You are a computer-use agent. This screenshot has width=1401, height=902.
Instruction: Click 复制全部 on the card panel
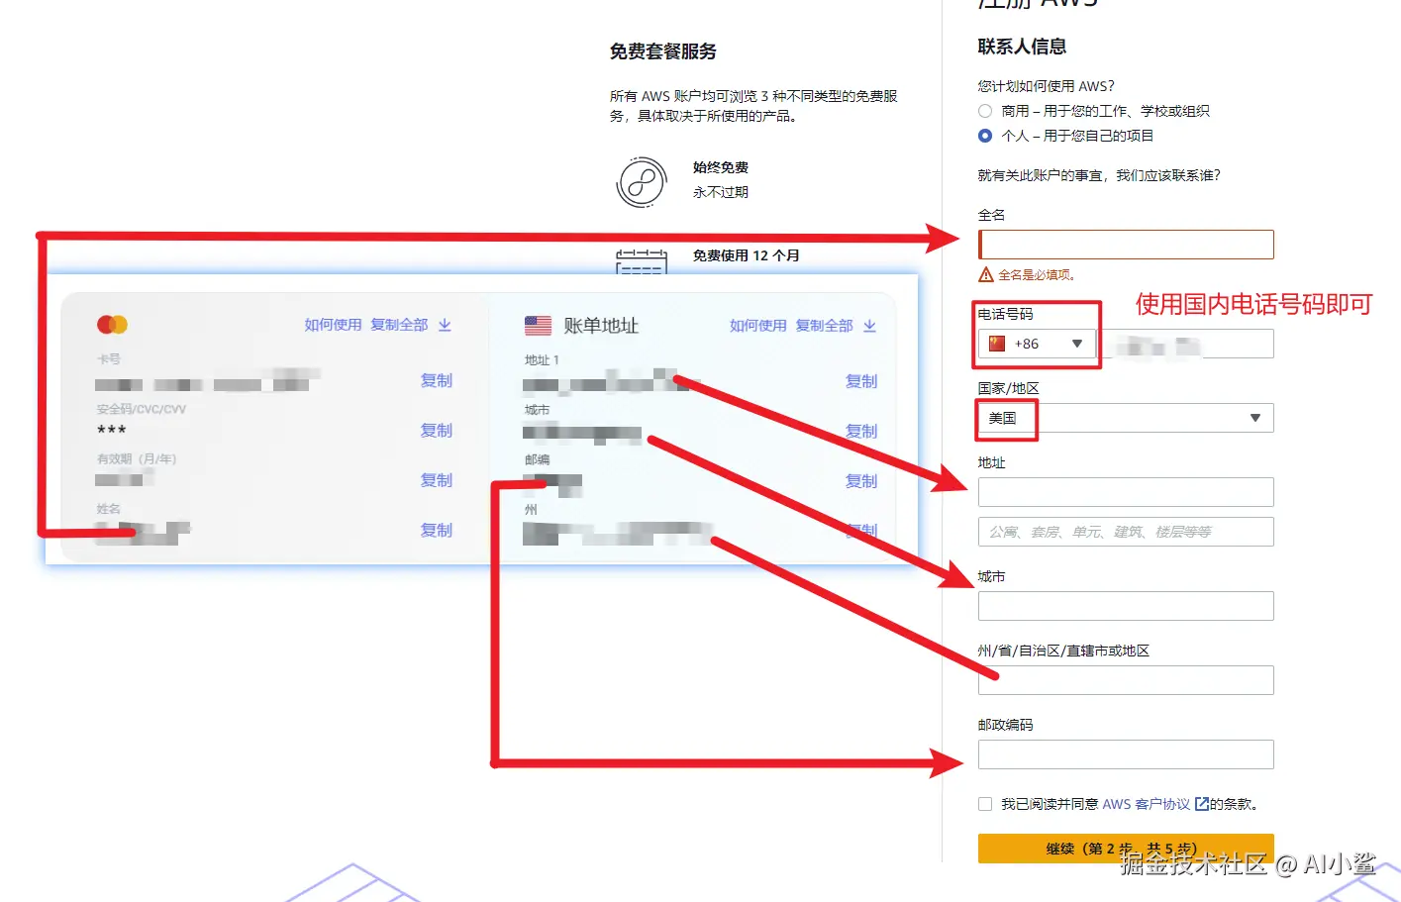[399, 325]
